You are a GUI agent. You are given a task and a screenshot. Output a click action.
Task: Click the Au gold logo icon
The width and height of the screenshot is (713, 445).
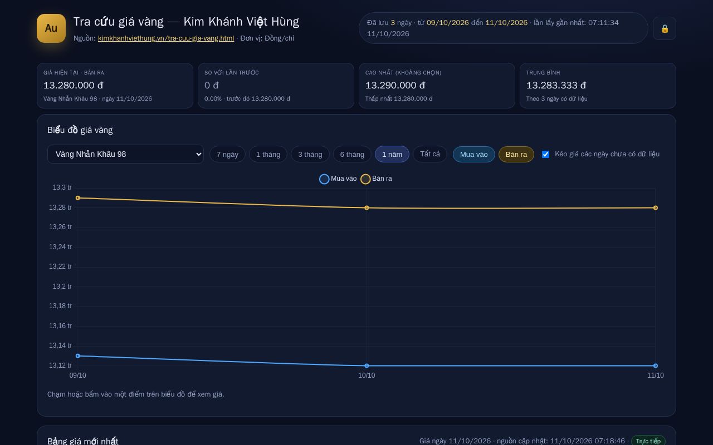tap(51, 28)
